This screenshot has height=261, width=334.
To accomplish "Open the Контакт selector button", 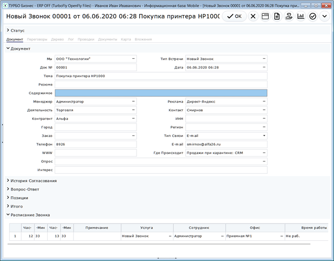I will [x=264, y=110].
